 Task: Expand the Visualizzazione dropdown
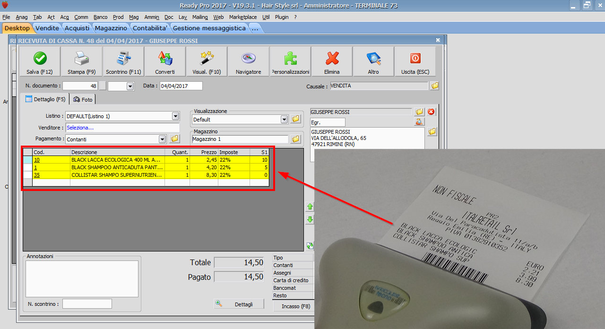284,120
